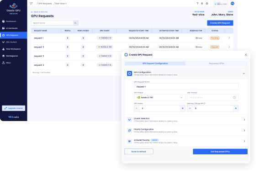
Task: Click the GPU Shape column header
Action: point(105,31)
